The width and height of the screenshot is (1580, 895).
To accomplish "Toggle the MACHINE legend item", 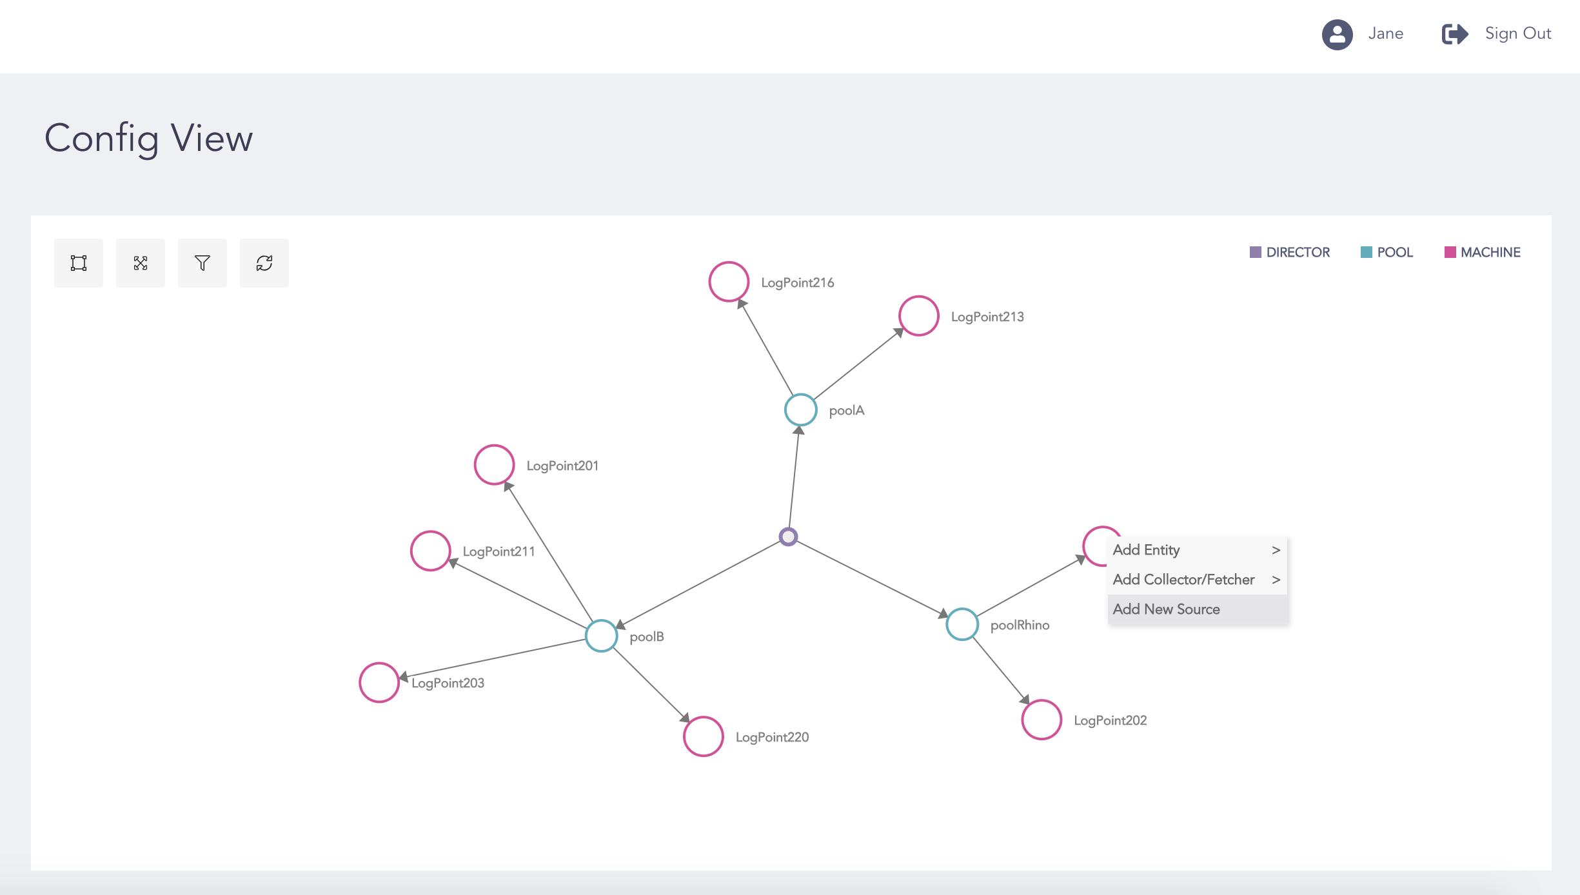I will (1483, 252).
